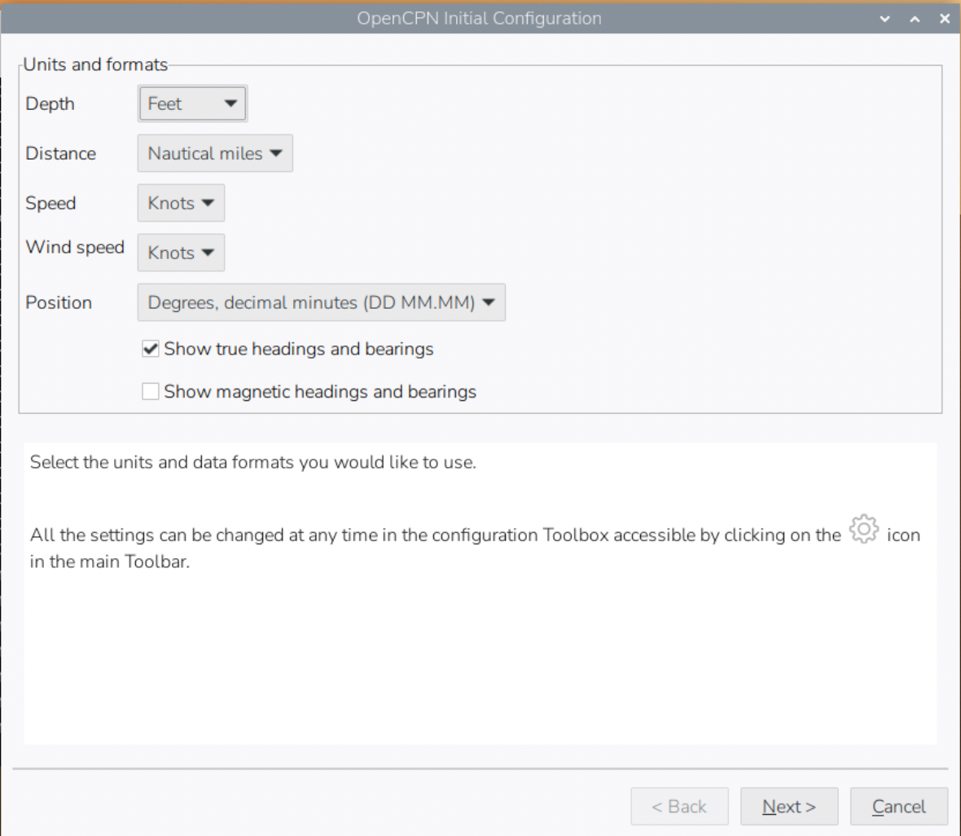Select the Distance label text
This screenshot has width=961, height=836.
coord(60,153)
